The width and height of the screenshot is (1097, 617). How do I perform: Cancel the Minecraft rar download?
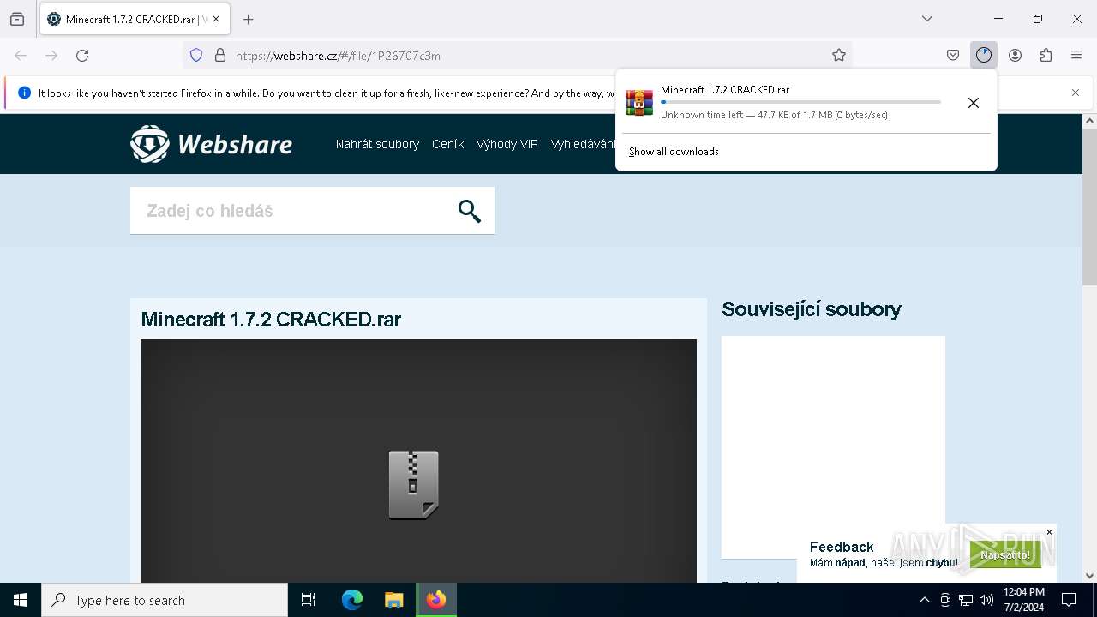click(x=973, y=103)
